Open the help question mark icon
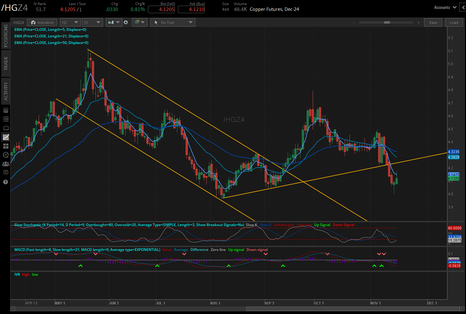 point(5,182)
